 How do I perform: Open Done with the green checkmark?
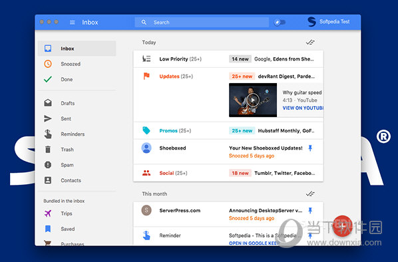tap(48, 79)
